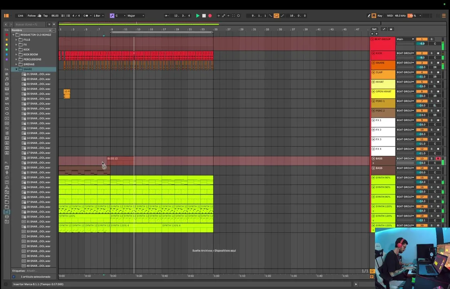Image resolution: width=450 pixels, height=289 pixels.
Task: Toggle the Follow button
Action: [32, 16]
